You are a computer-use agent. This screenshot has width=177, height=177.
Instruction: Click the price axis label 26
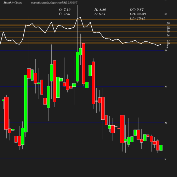pos(166,14)
